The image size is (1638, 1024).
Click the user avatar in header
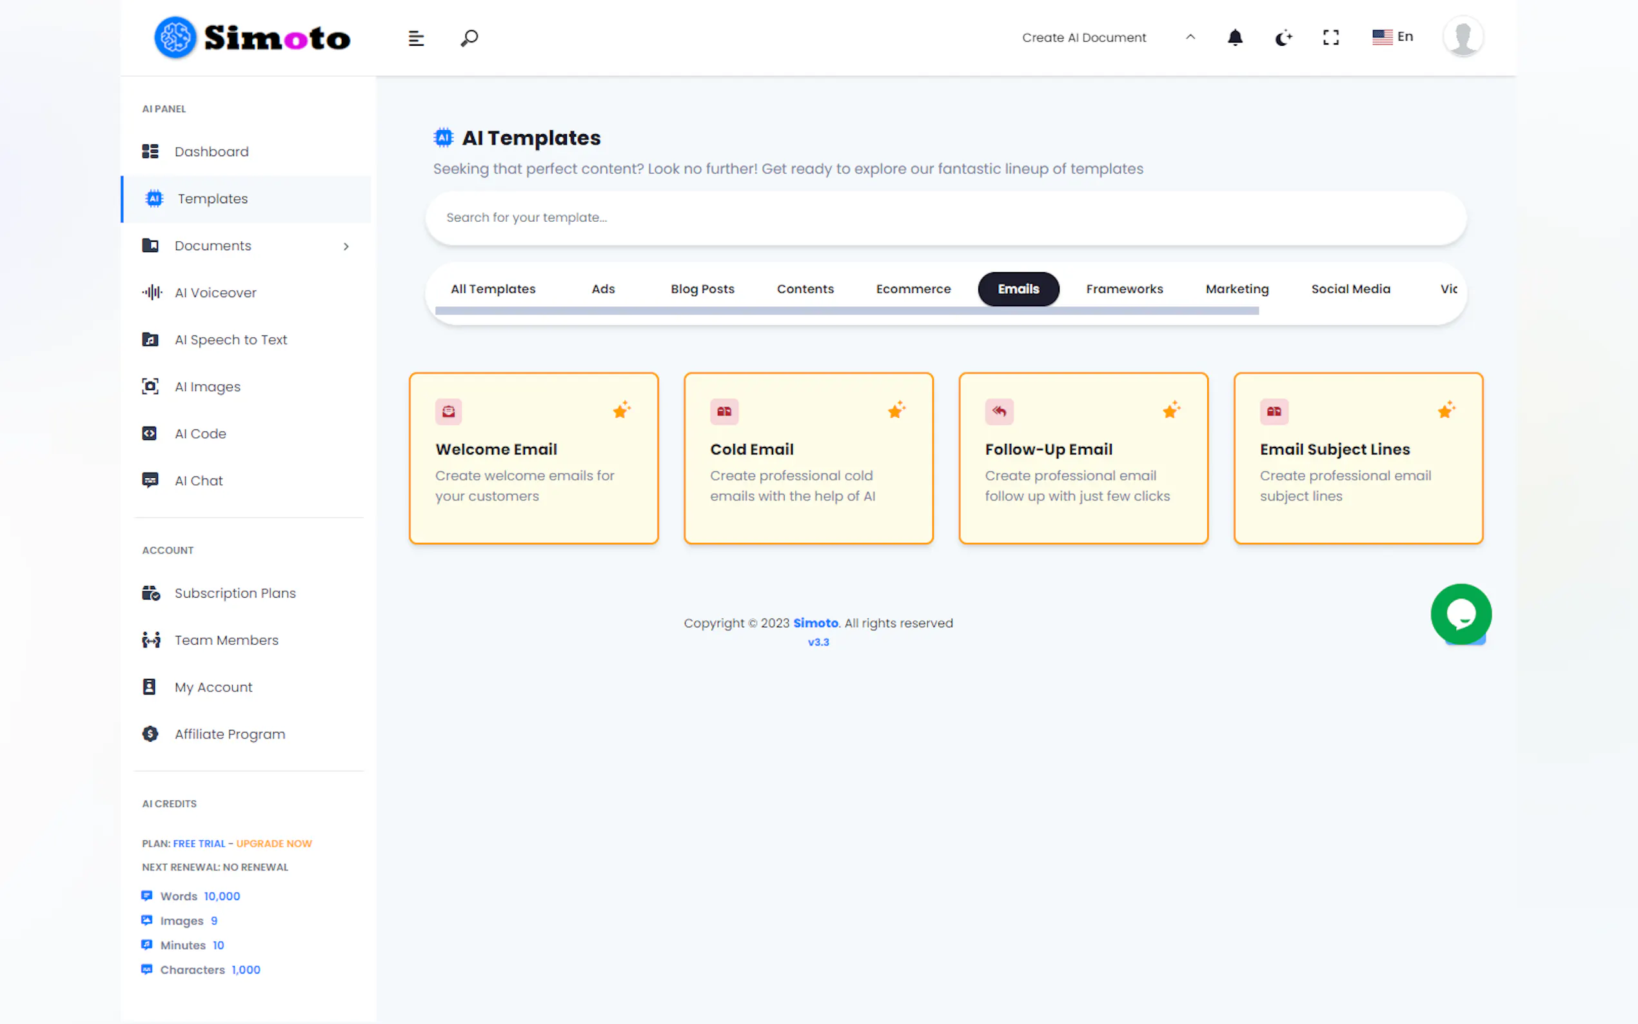(x=1463, y=37)
